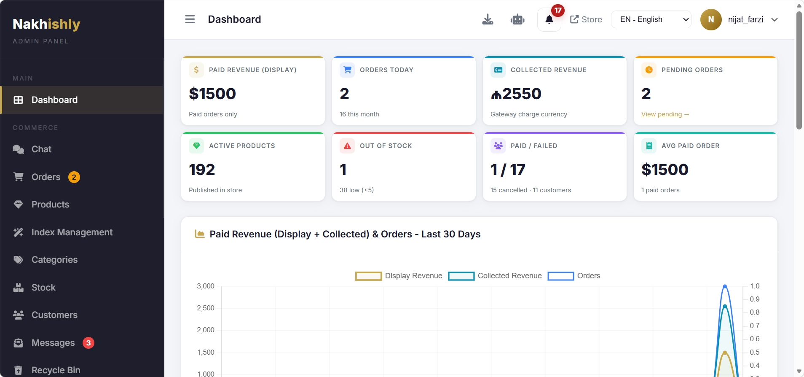Image resolution: width=804 pixels, height=377 pixels.
Task: Click the download icon in header
Action: (x=488, y=19)
